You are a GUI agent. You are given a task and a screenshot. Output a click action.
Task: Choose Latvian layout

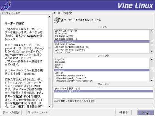102,73
